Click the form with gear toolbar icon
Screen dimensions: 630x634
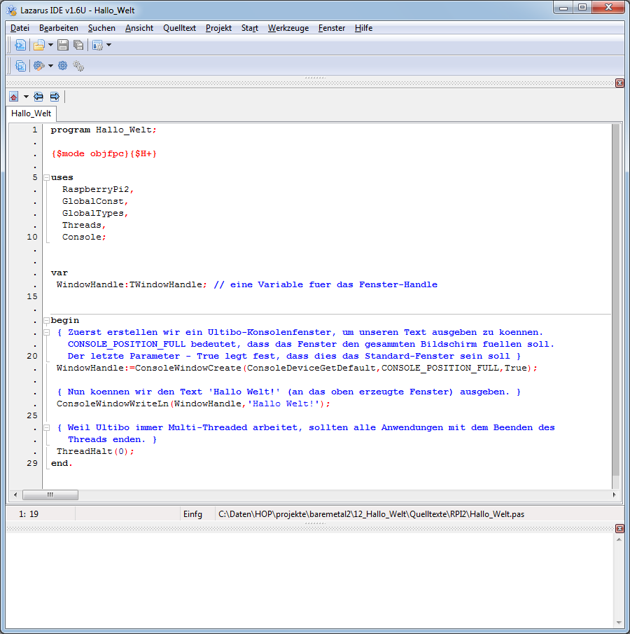pyautogui.click(x=97, y=45)
